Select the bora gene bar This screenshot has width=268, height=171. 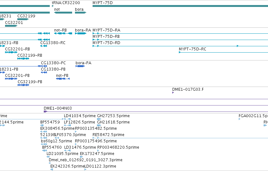click(x=81, y=13)
